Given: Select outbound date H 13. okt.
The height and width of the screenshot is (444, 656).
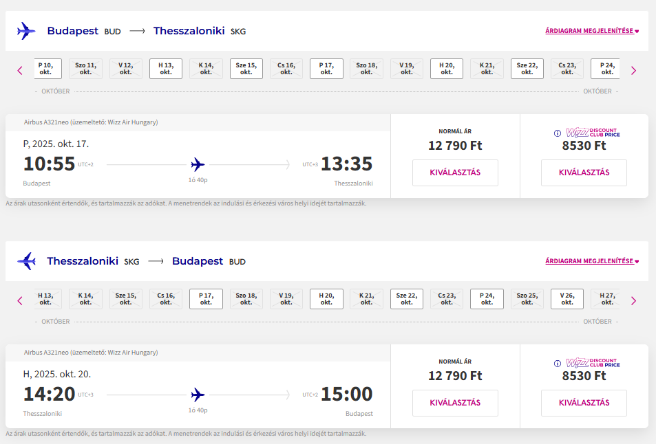Looking at the screenshot, I should click(x=165, y=69).
